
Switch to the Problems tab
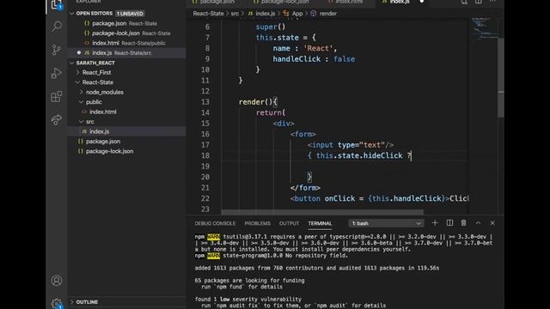click(258, 223)
